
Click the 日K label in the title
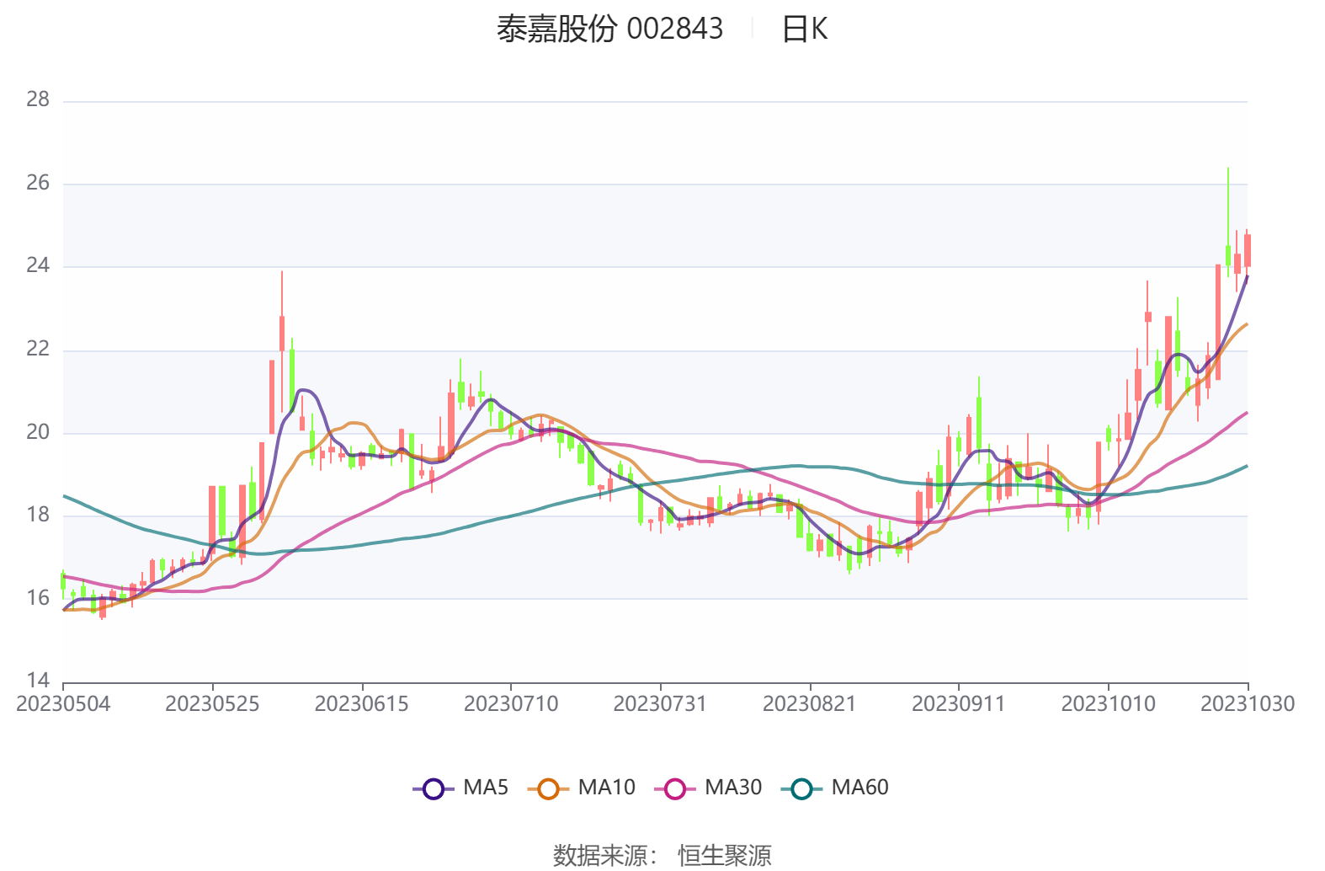tap(805, 29)
